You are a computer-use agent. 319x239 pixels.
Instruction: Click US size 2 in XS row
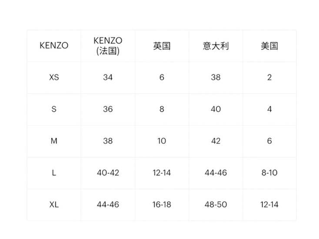pyautogui.click(x=269, y=77)
